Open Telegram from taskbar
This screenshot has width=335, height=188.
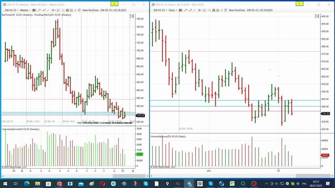coord(189,183)
